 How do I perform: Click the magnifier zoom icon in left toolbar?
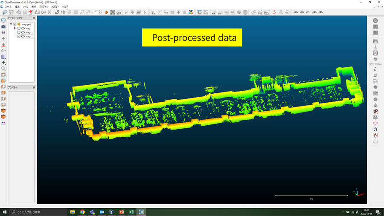[3, 69]
